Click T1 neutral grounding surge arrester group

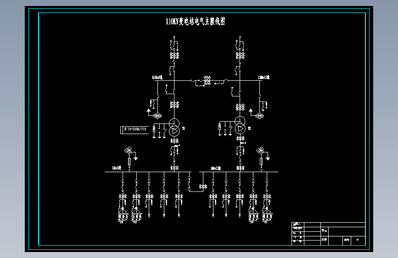click(x=159, y=131)
